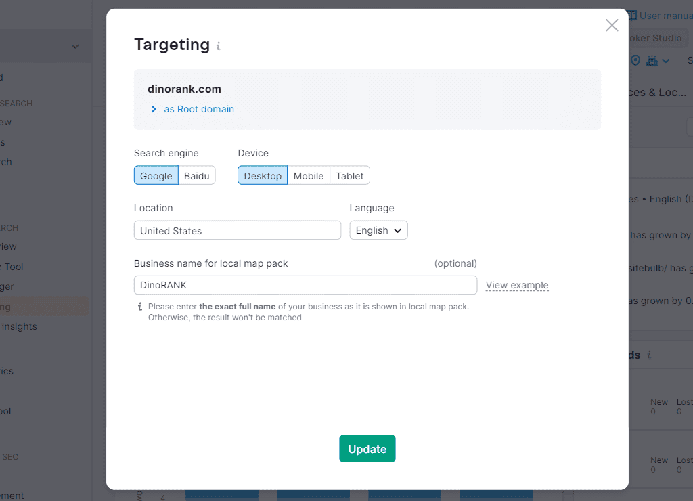Screen dimensions: 693x501
Task: Click the info icon beside the exact-name hint
Action: 139,307
